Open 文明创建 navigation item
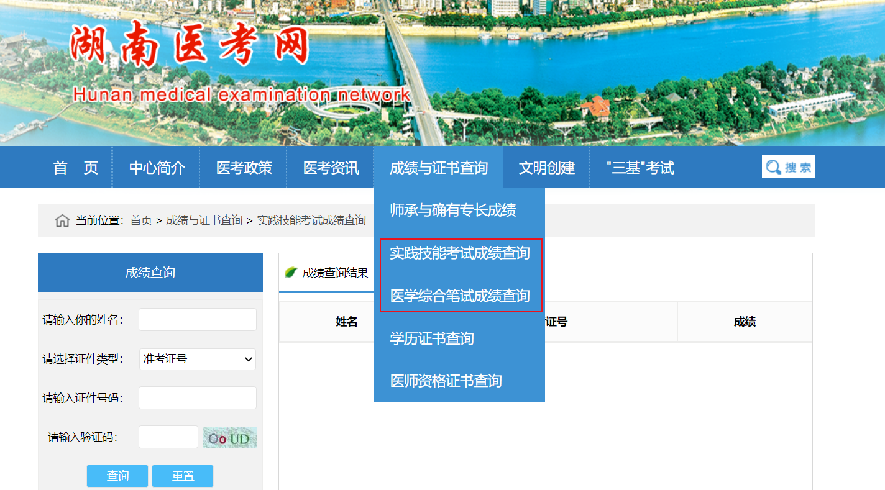Viewport: 885px width, 490px height. tap(546, 168)
